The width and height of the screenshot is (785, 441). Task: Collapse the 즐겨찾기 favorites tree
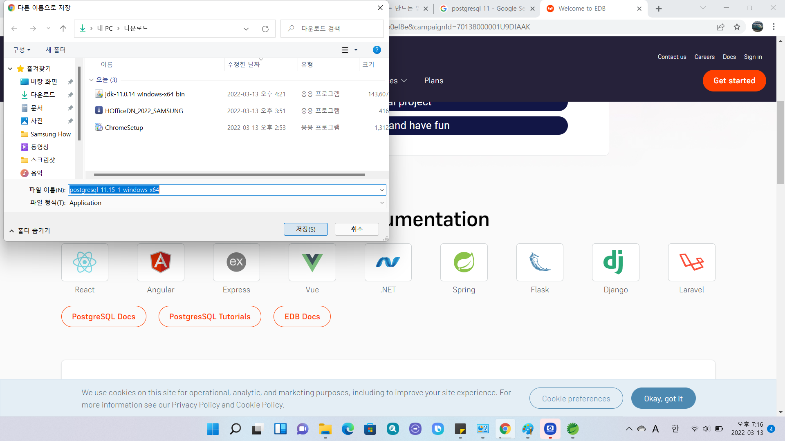point(10,69)
